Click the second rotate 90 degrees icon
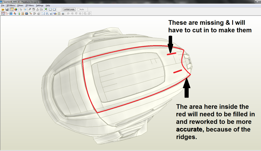261x151 pixels. click(x=89, y=14)
